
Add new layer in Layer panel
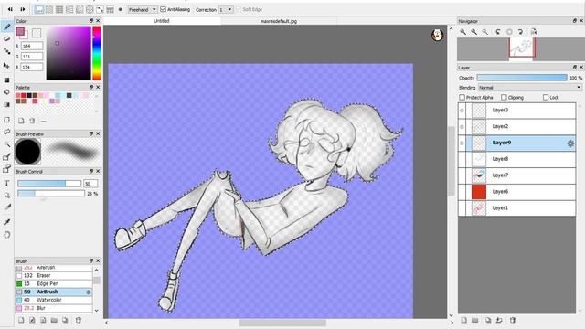click(x=463, y=320)
